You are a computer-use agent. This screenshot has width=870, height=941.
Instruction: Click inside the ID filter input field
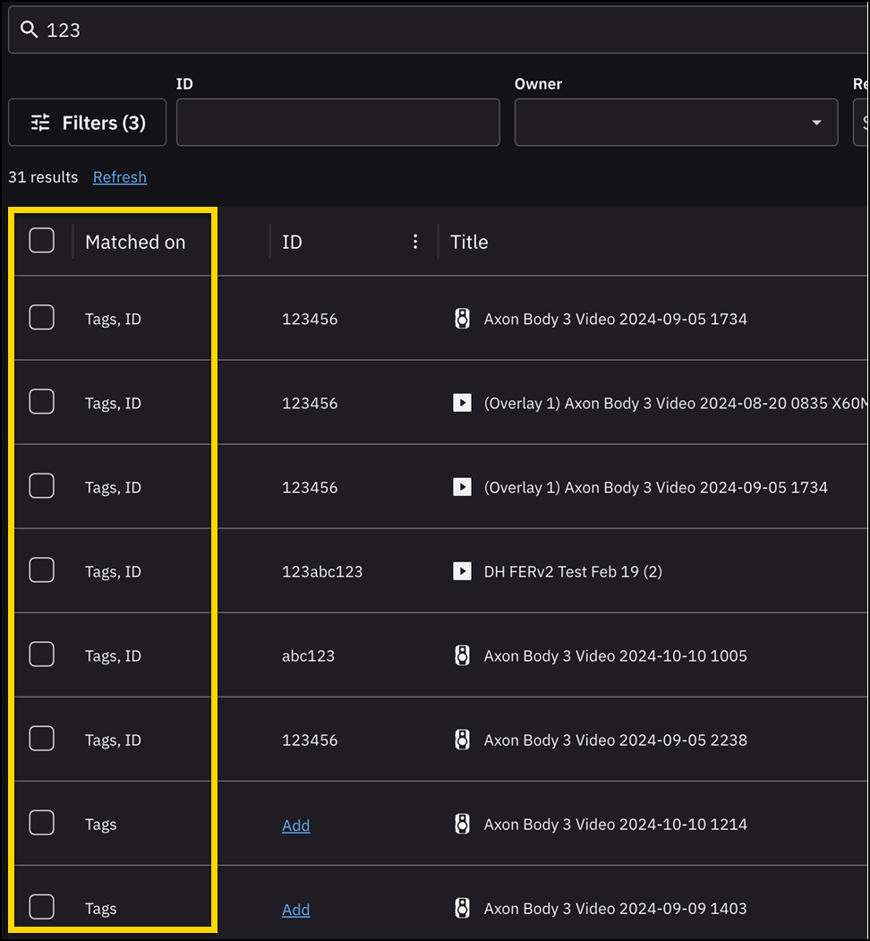point(337,122)
